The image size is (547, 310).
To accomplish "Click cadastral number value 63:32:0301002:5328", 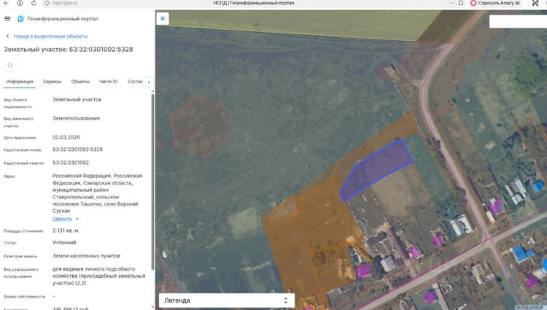I will [x=77, y=150].
